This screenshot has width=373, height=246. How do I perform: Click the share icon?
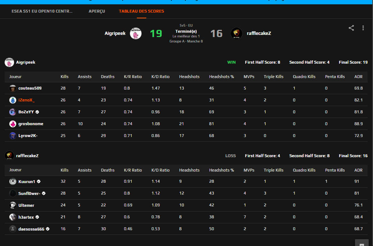351,28
